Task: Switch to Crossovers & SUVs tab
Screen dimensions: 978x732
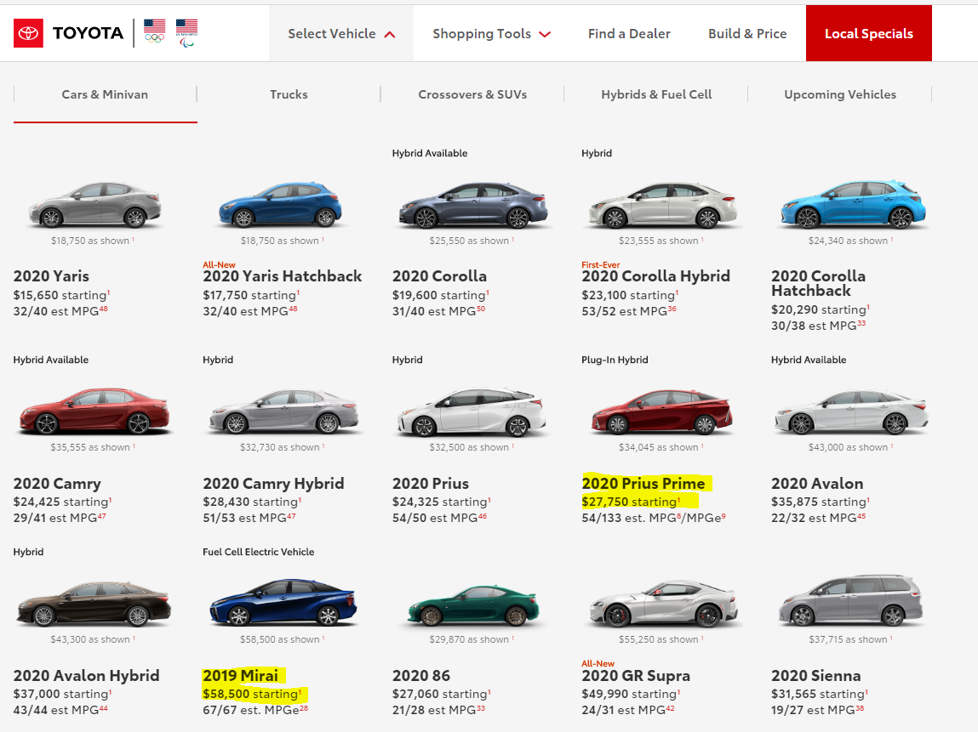Action: pos(472,94)
